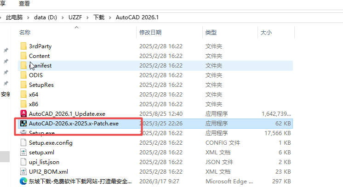This screenshot has height=187, width=343.
Task: Sort files by 修改日期 column header
Action: tap(150, 33)
